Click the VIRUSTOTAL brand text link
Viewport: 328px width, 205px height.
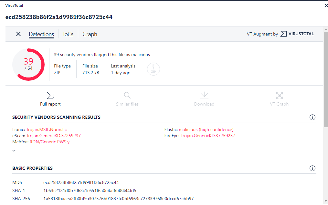click(x=301, y=34)
